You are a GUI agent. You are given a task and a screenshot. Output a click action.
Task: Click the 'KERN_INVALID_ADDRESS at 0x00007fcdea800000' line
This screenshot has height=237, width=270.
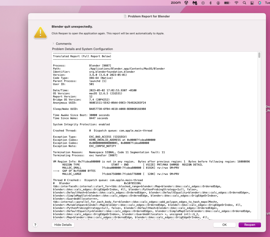point(122,140)
